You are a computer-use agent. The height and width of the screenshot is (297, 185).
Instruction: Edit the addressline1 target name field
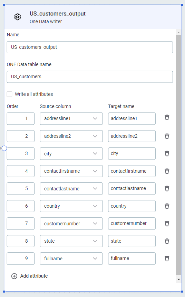(132, 119)
